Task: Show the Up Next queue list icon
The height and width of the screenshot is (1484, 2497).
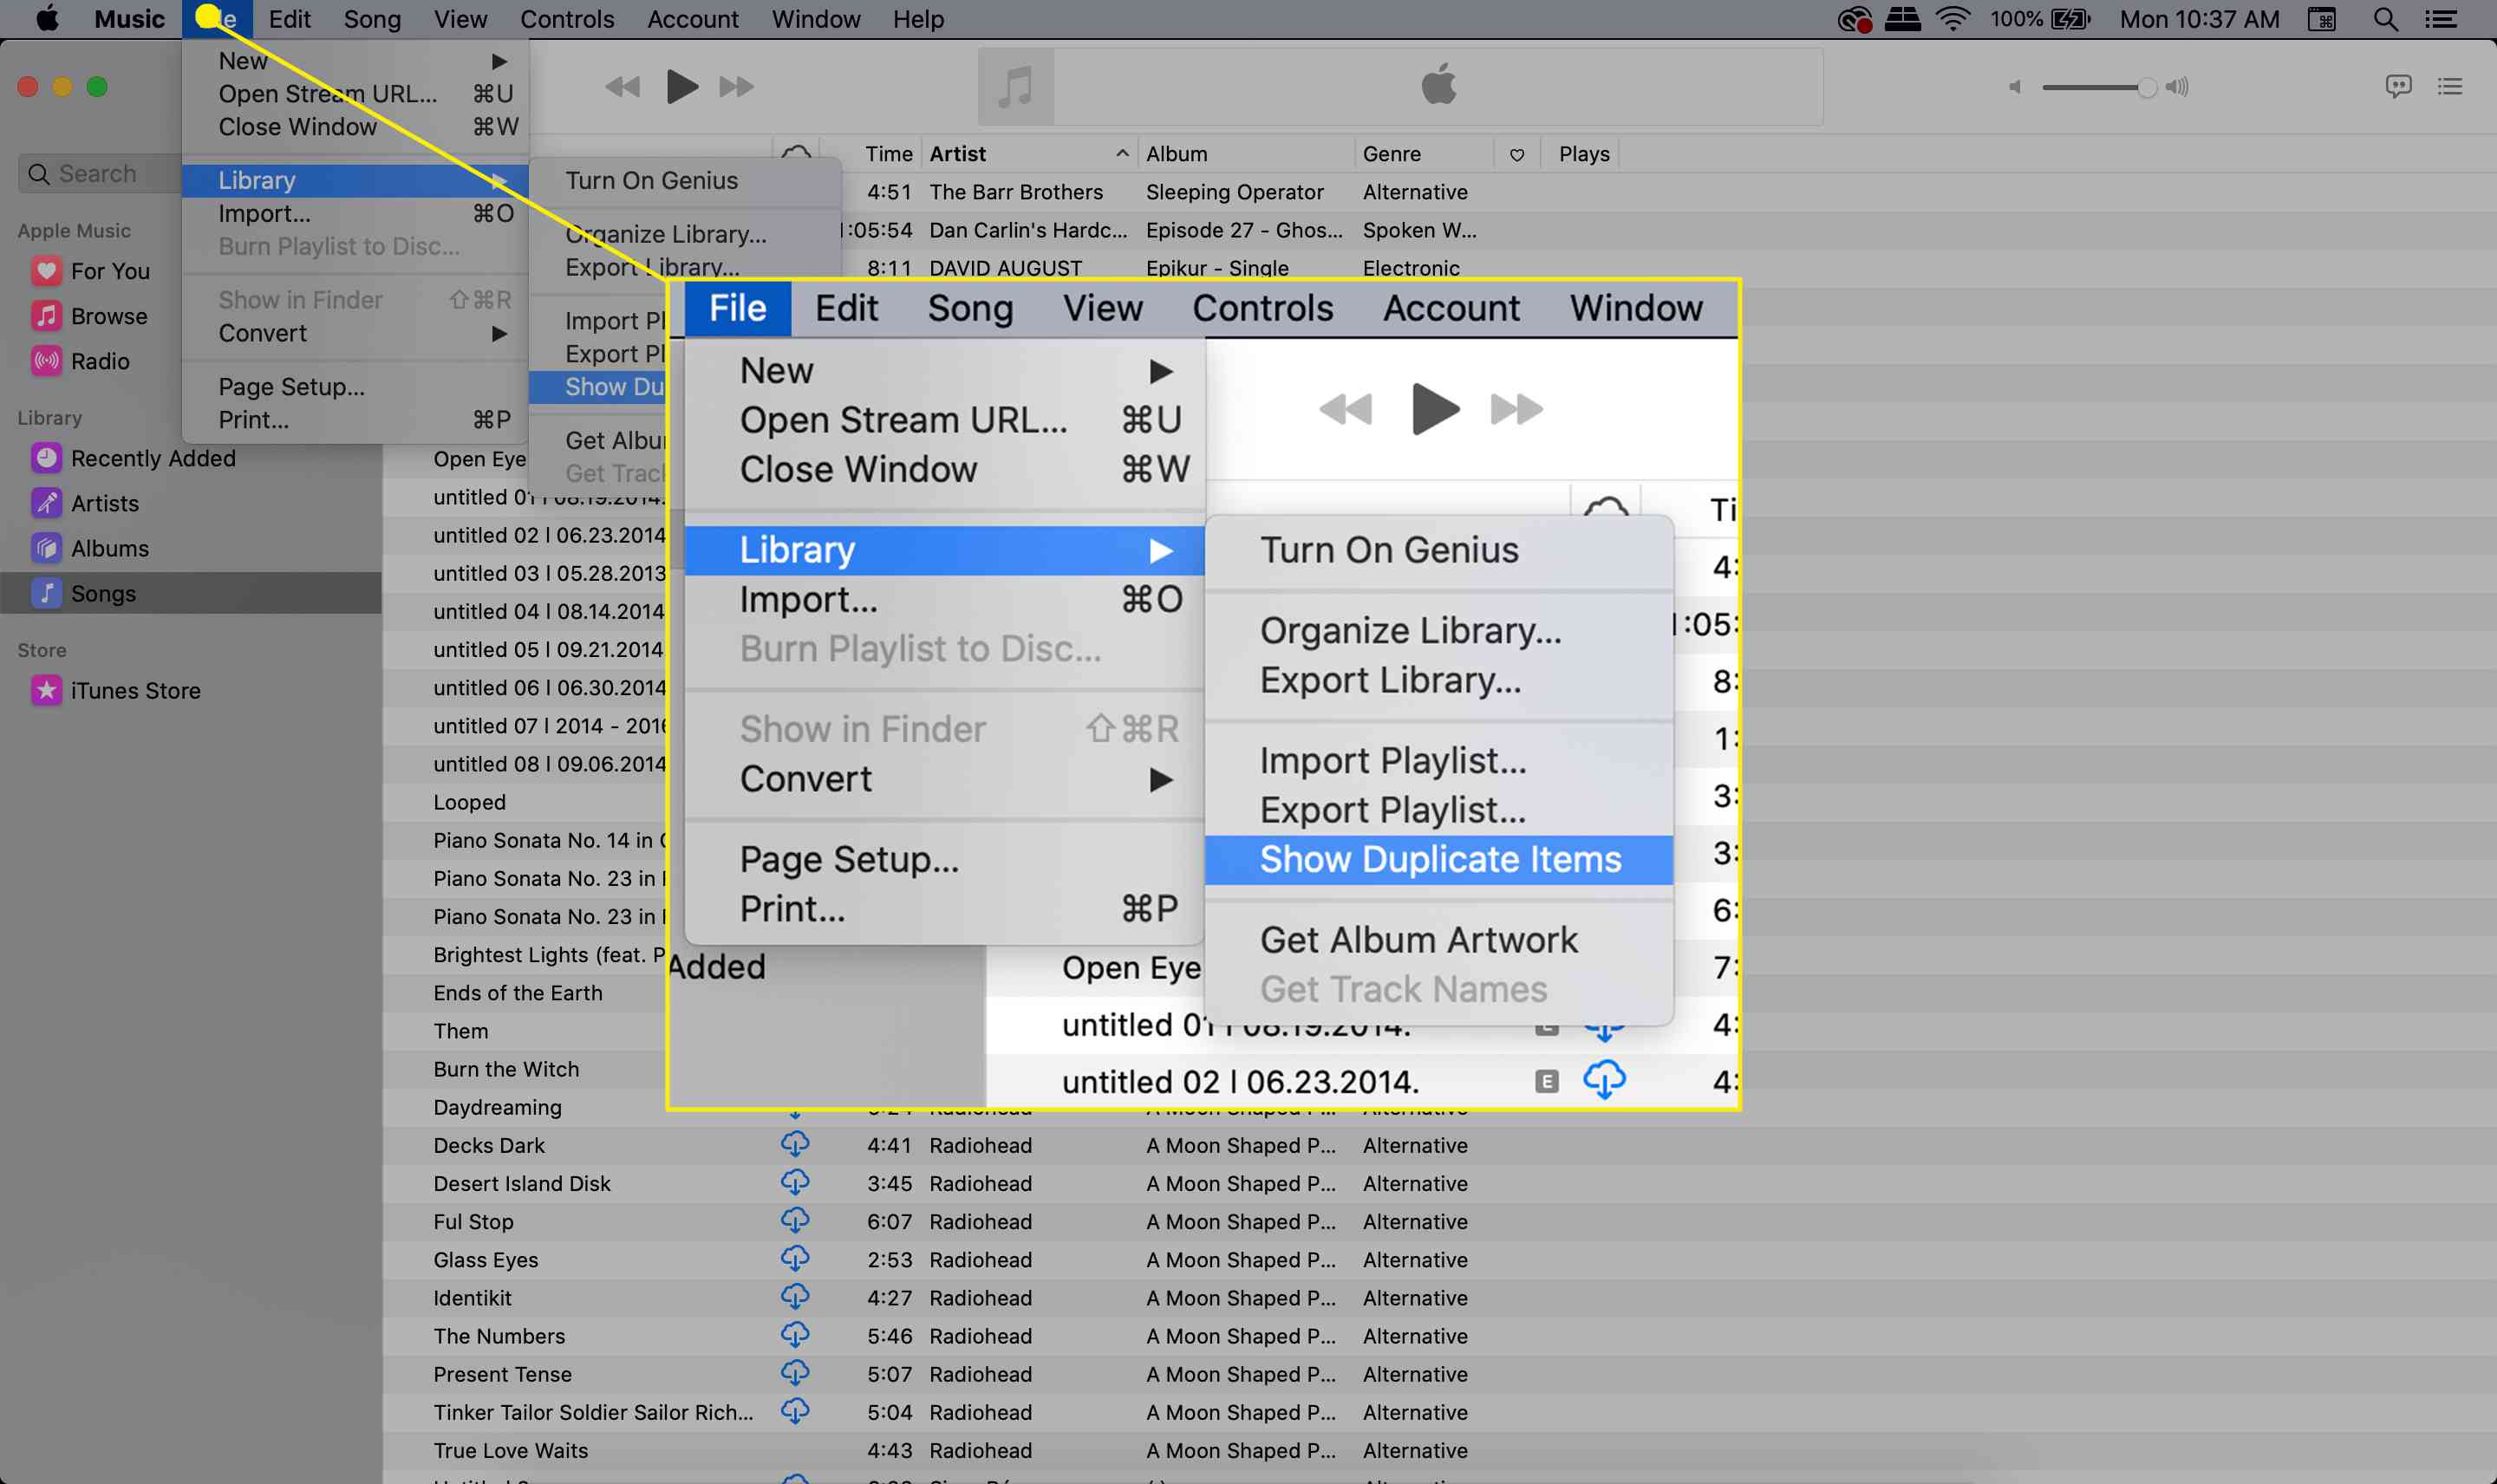Action: (2450, 87)
